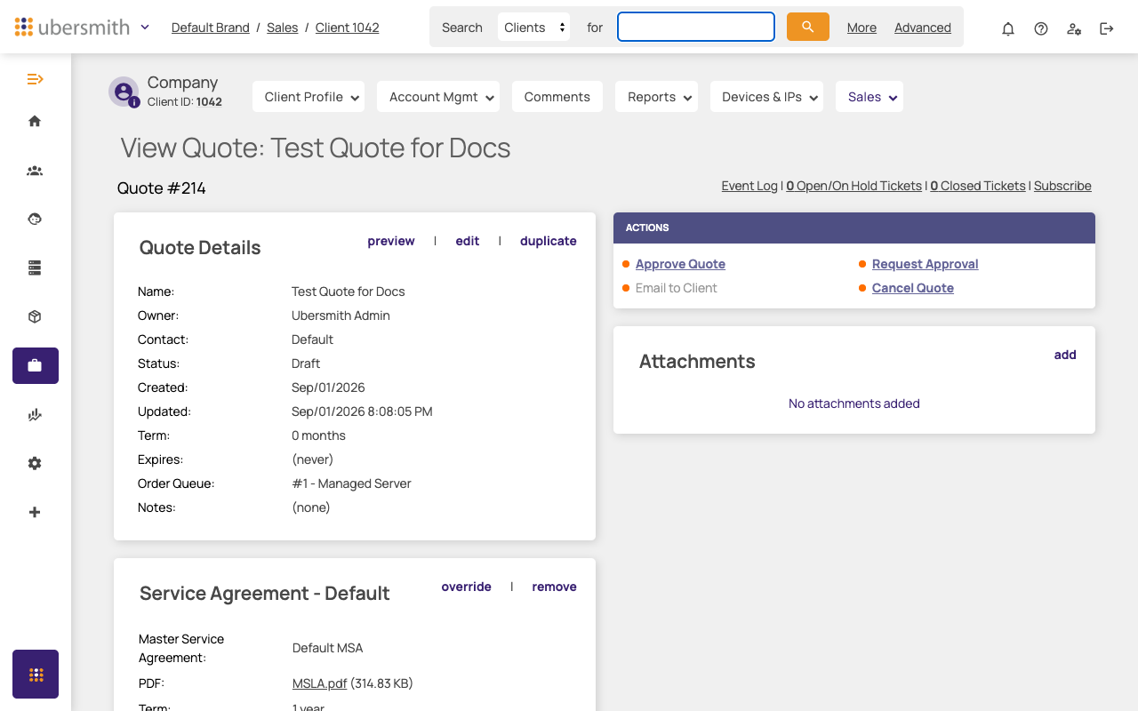Open the Reports chart sidebar icon
The image size is (1138, 711).
tap(35, 414)
